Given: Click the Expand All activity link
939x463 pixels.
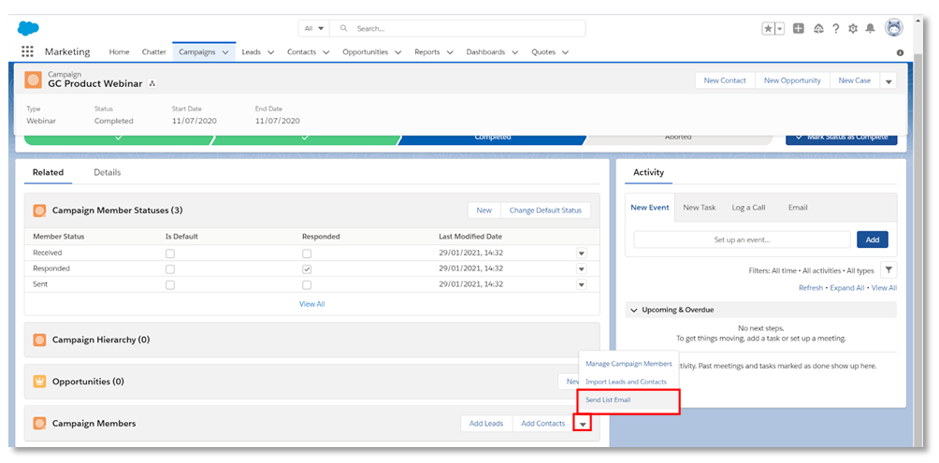Looking at the screenshot, I should pyautogui.click(x=846, y=288).
